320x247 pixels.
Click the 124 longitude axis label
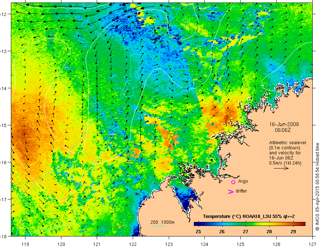point(205,244)
